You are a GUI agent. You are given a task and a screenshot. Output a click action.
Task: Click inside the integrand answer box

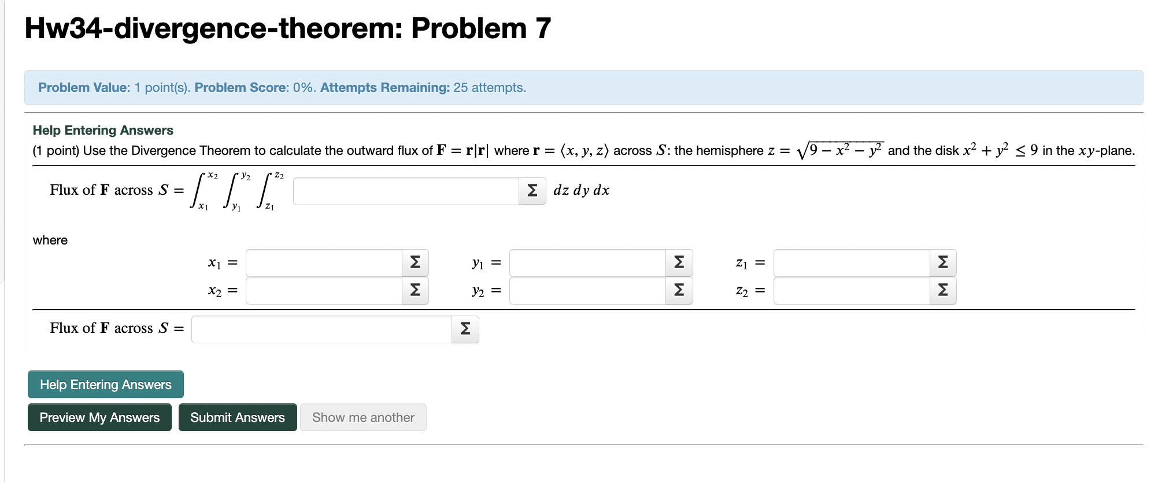[x=405, y=191]
